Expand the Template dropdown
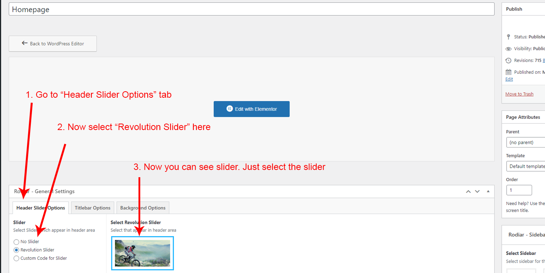The width and height of the screenshot is (545, 273). click(526, 167)
